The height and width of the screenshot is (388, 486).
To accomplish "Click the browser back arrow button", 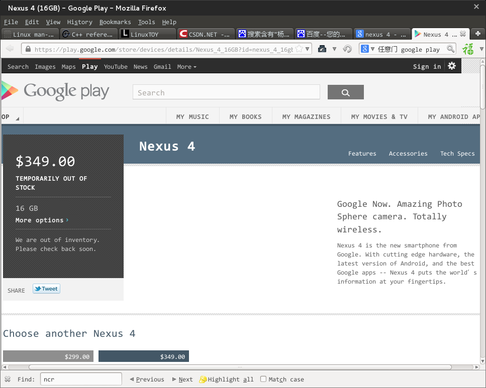I will coord(10,49).
